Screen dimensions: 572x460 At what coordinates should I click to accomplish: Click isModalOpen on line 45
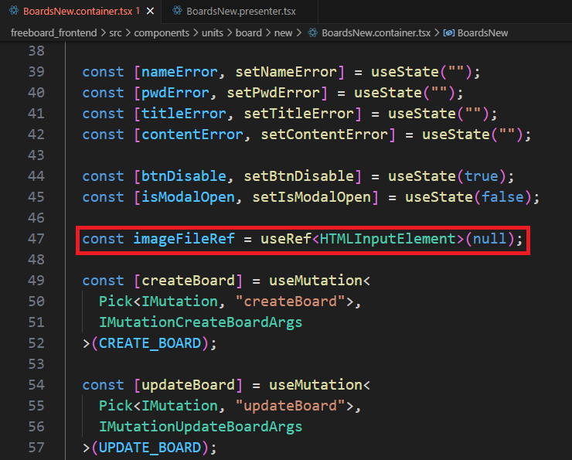tap(188, 196)
